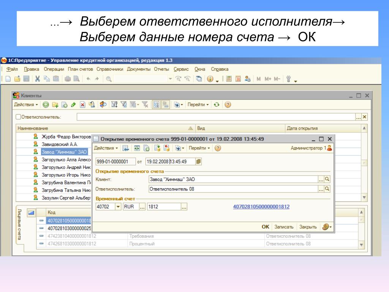Select client Завод "Химмаш" ЗАО in list
Image resolution: width=389 pixels, height=292 pixels.
click(x=64, y=152)
